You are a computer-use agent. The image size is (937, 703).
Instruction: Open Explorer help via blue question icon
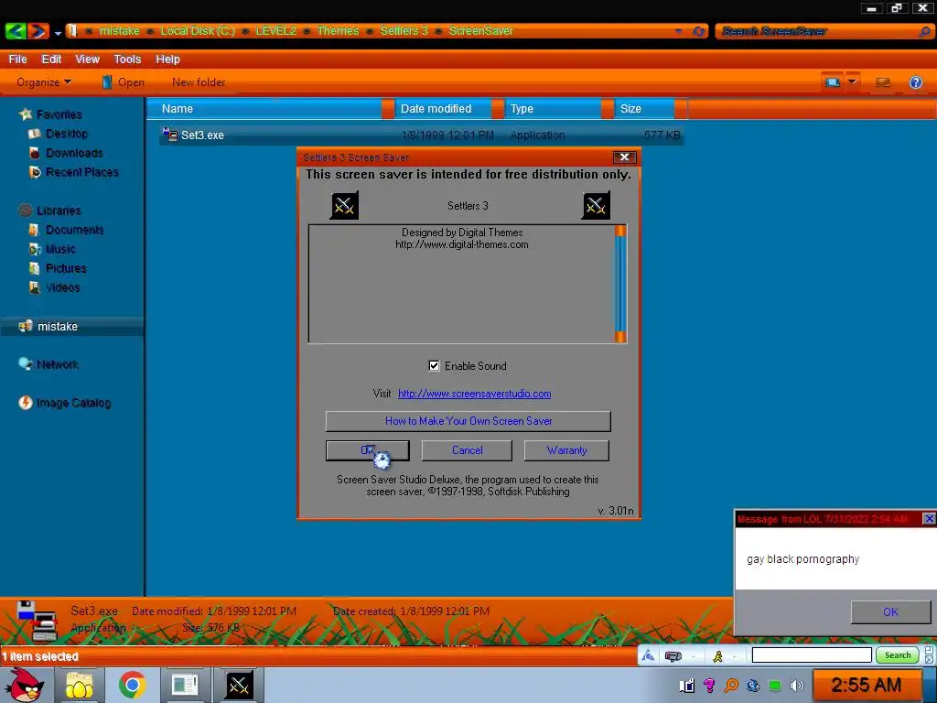(915, 82)
